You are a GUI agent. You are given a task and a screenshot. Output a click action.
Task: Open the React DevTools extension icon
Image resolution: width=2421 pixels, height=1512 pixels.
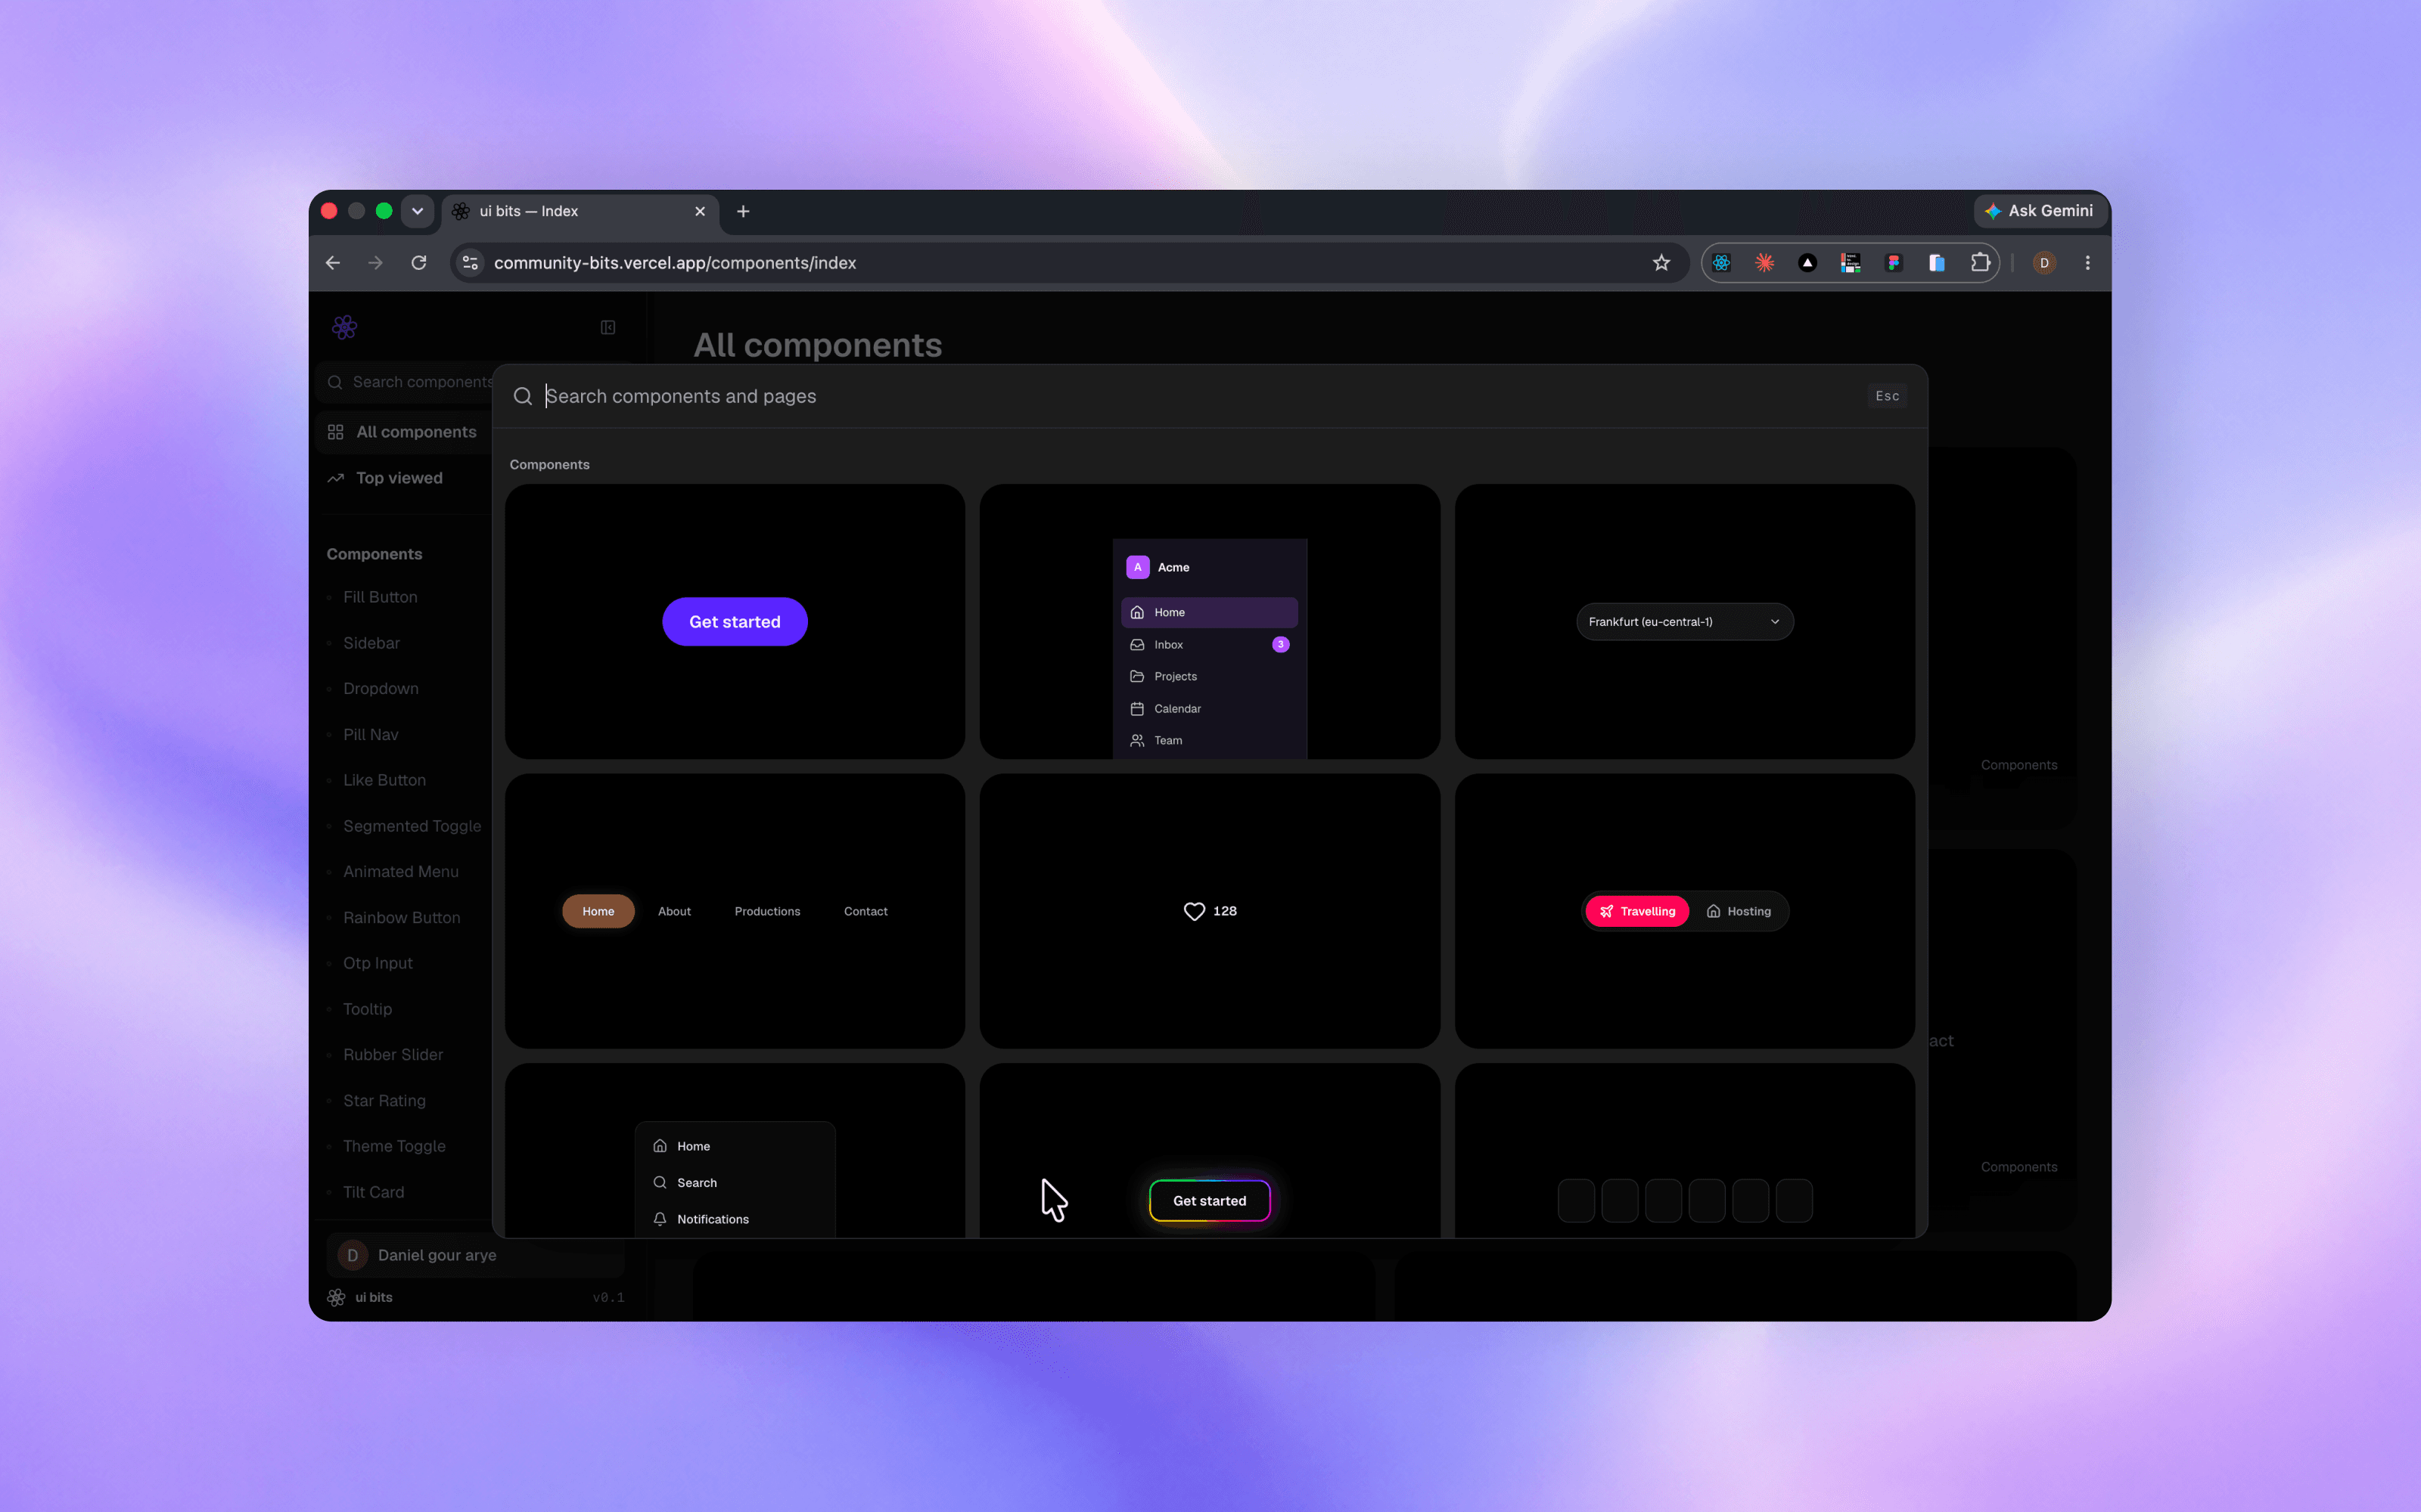coord(1720,263)
